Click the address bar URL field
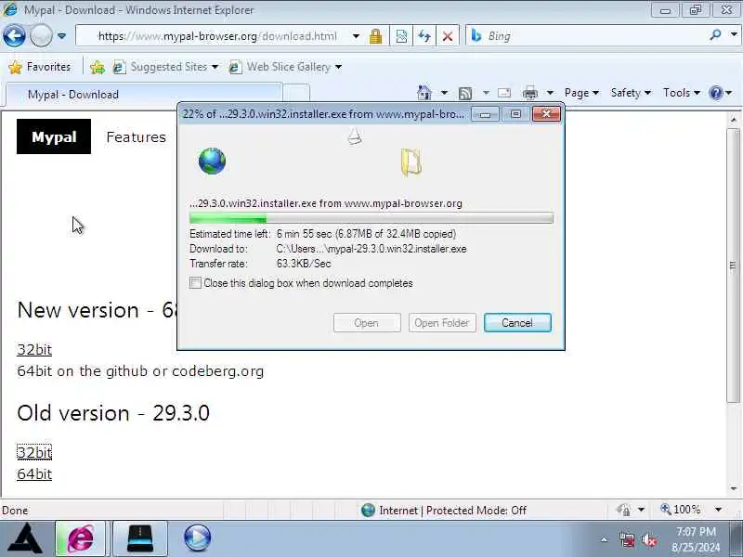Viewport: 743px width, 557px height. click(x=217, y=36)
